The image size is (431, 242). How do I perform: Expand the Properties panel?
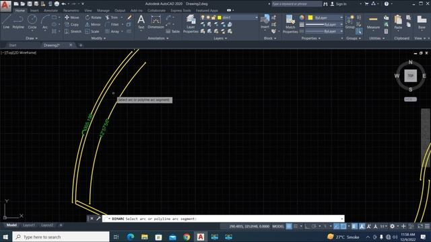(x=310, y=38)
